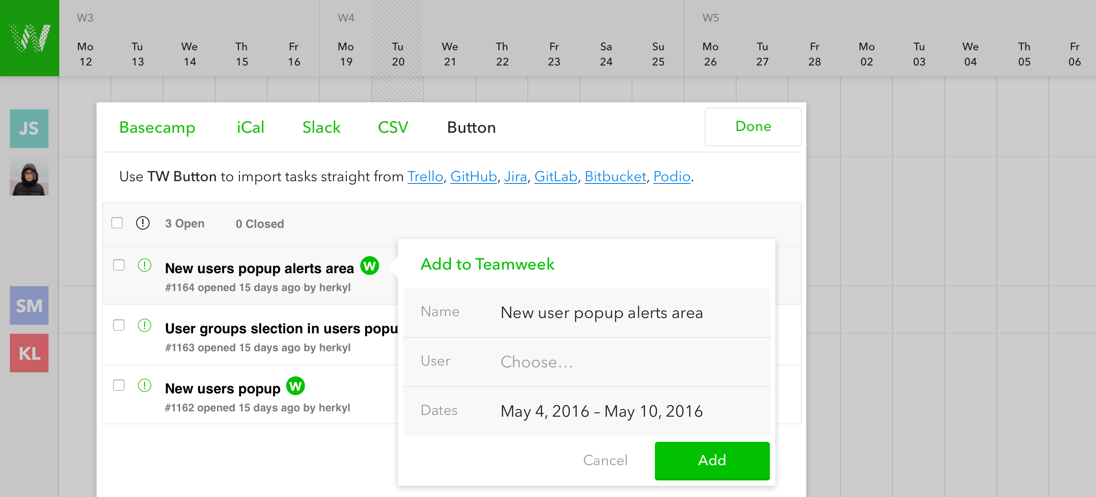Image resolution: width=1096 pixels, height=497 pixels.
Task: Click the issue icon beside 3 Open
Action: (143, 223)
